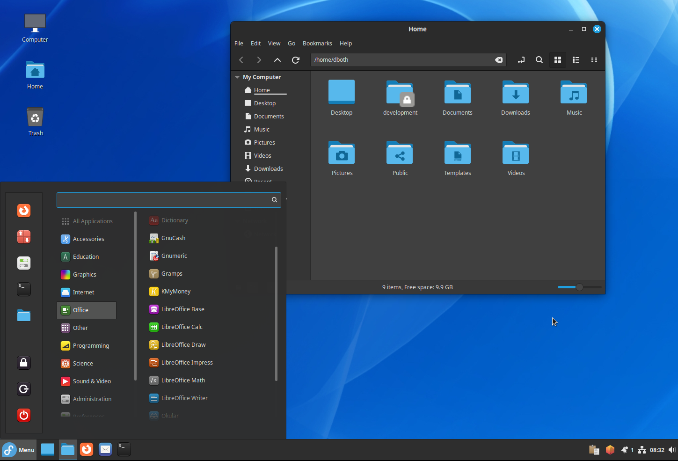Viewport: 678px width, 461px height.
Task: Open the Documents folder in main pane
Action: pyautogui.click(x=458, y=98)
